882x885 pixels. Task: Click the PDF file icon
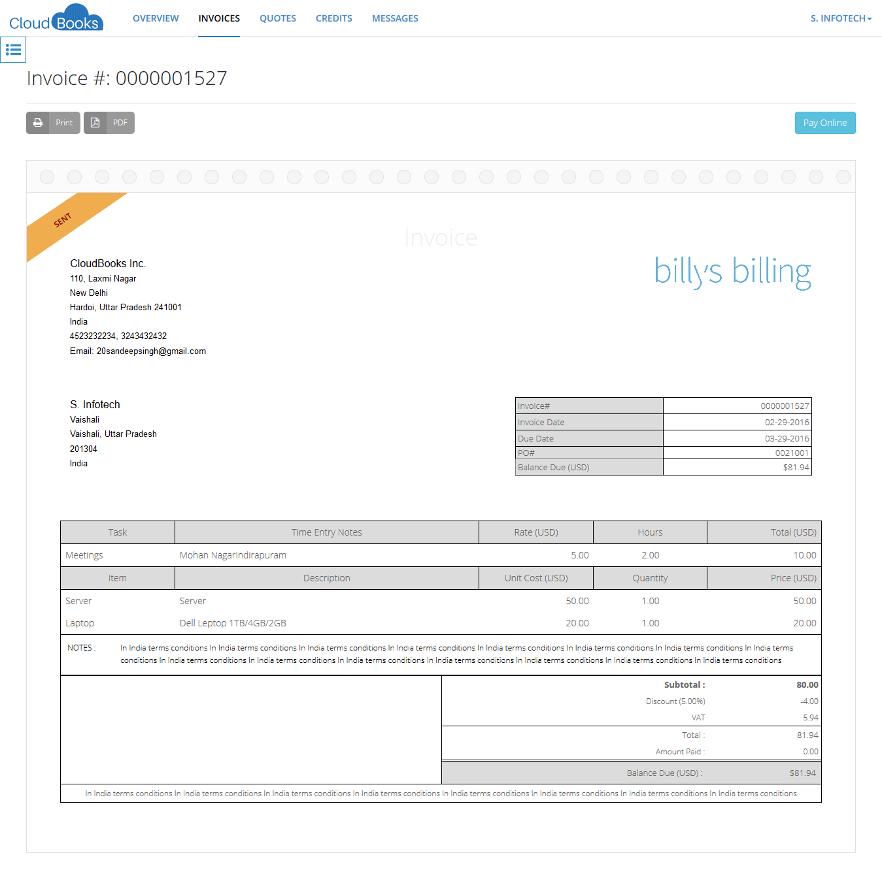click(95, 123)
